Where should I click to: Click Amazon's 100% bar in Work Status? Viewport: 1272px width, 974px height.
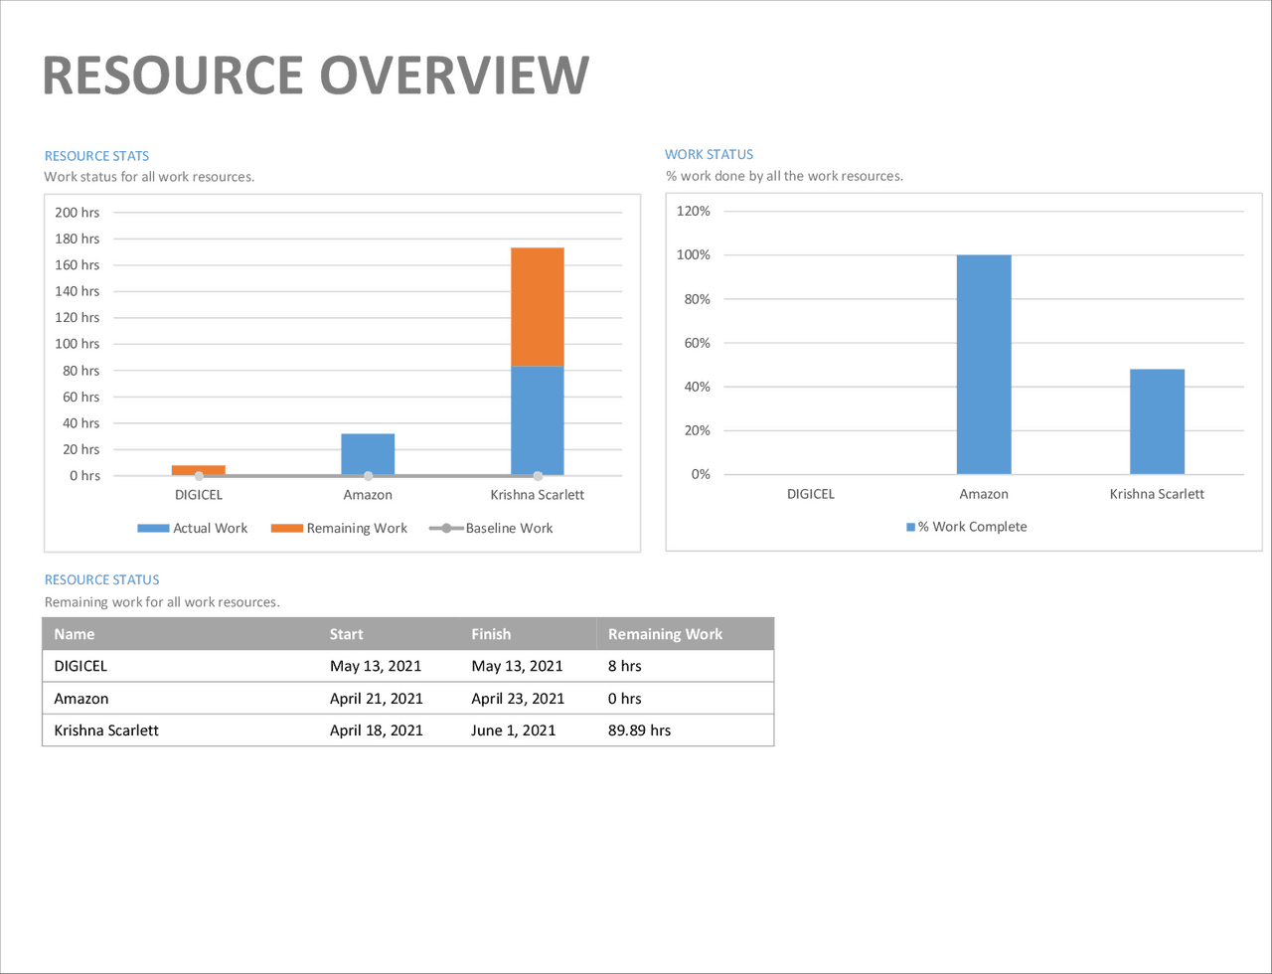[x=984, y=363]
